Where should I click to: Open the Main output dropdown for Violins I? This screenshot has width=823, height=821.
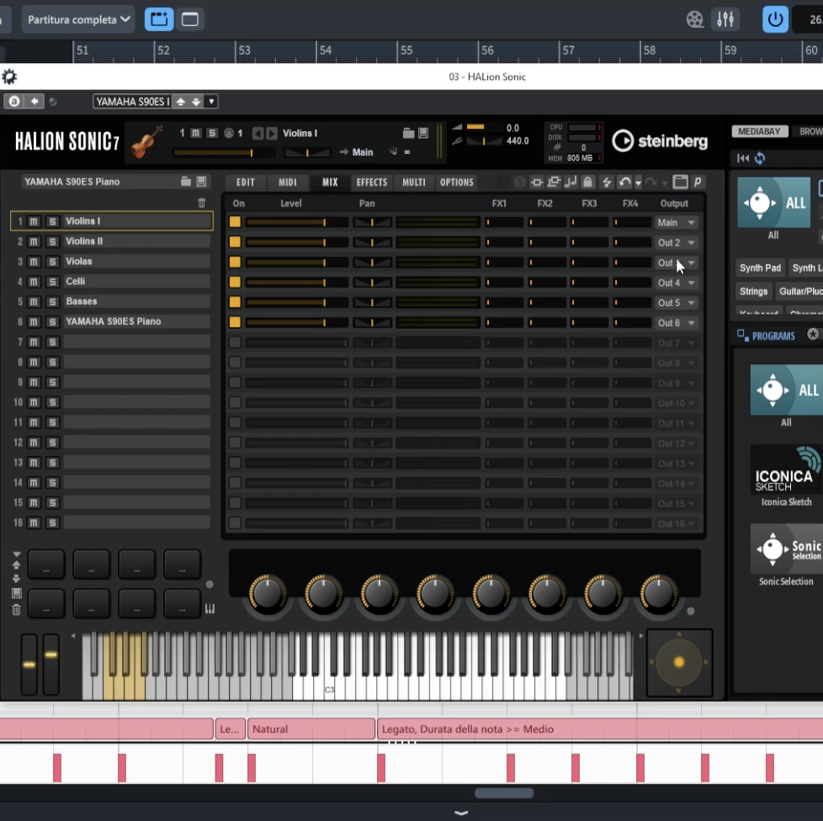click(x=677, y=223)
